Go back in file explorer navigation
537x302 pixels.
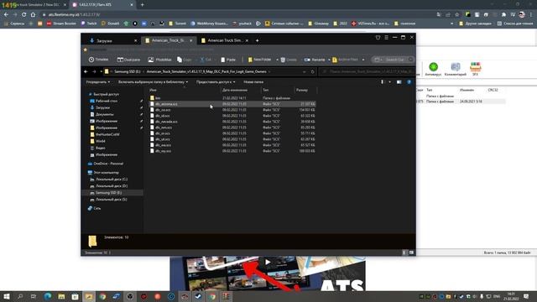tap(86, 71)
